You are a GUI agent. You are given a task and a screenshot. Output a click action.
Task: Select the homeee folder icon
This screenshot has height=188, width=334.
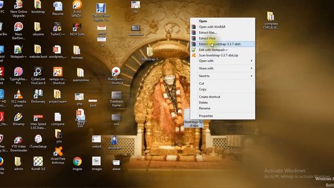(77, 52)
